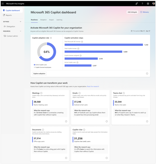
Task: Click info icon next to Total Copilot licenses
Action: click(x=78, y=48)
